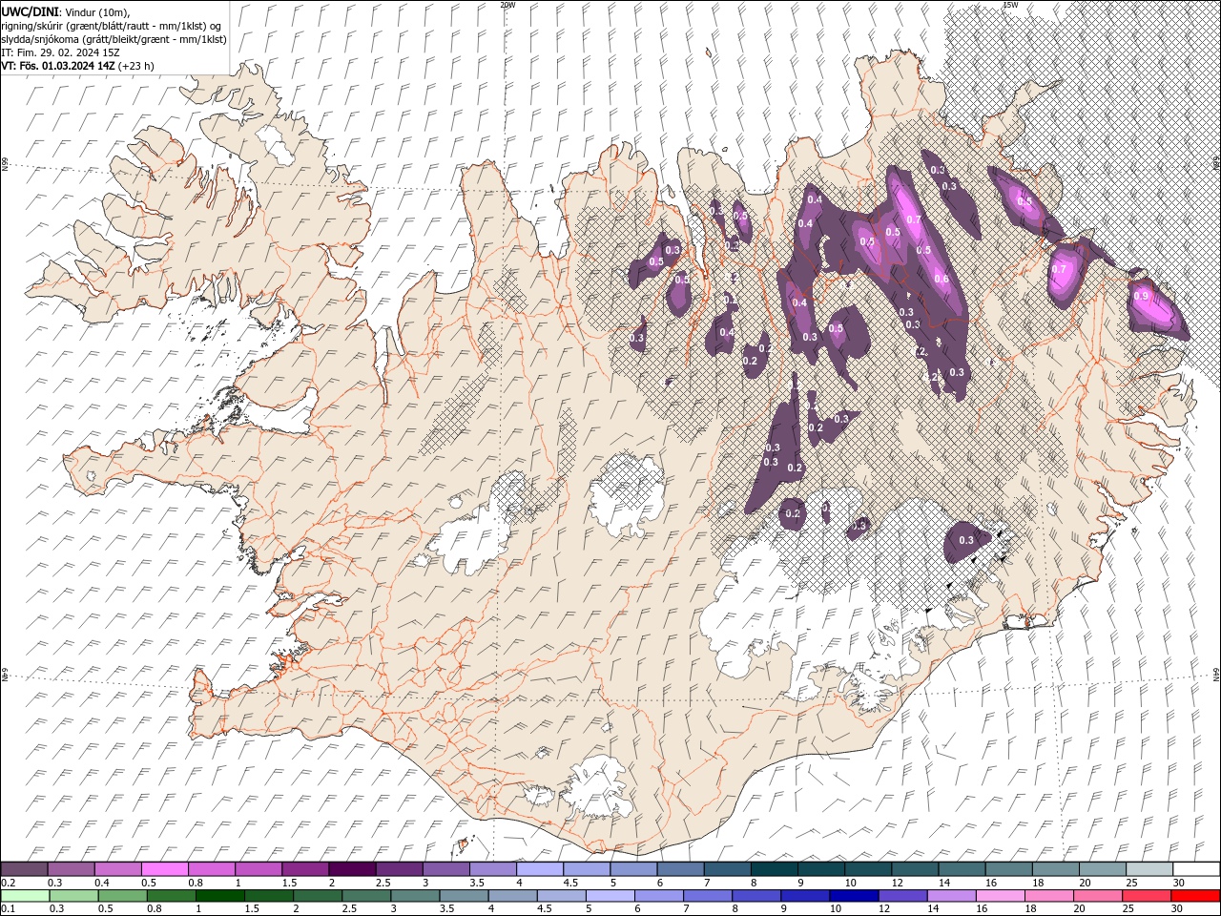Pick the top-row legend swatch starting at 1

[258, 869]
